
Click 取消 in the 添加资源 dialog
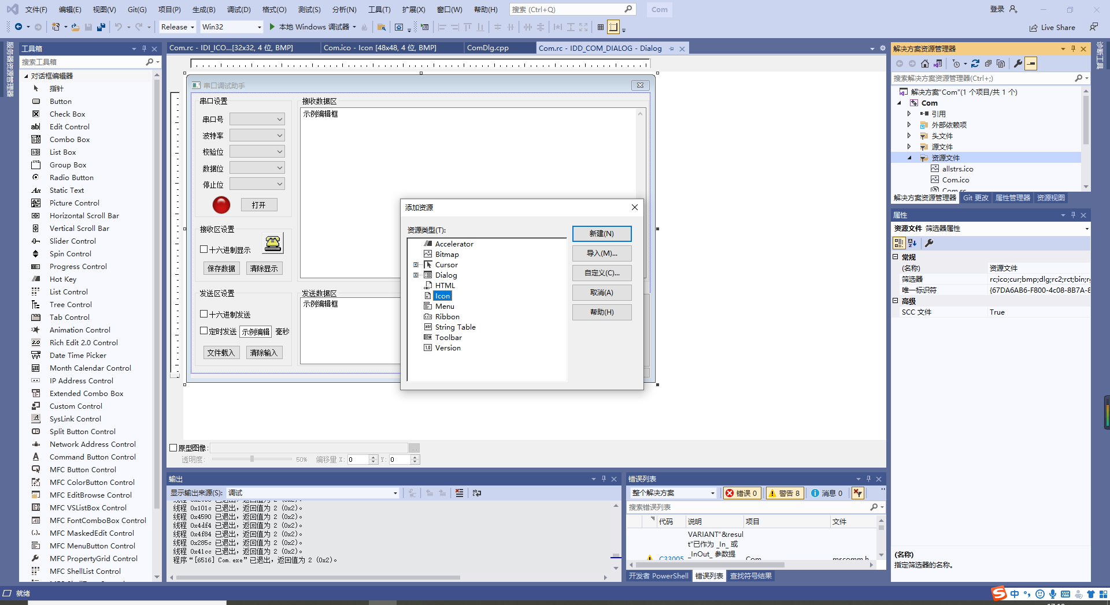(x=602, y=292)
